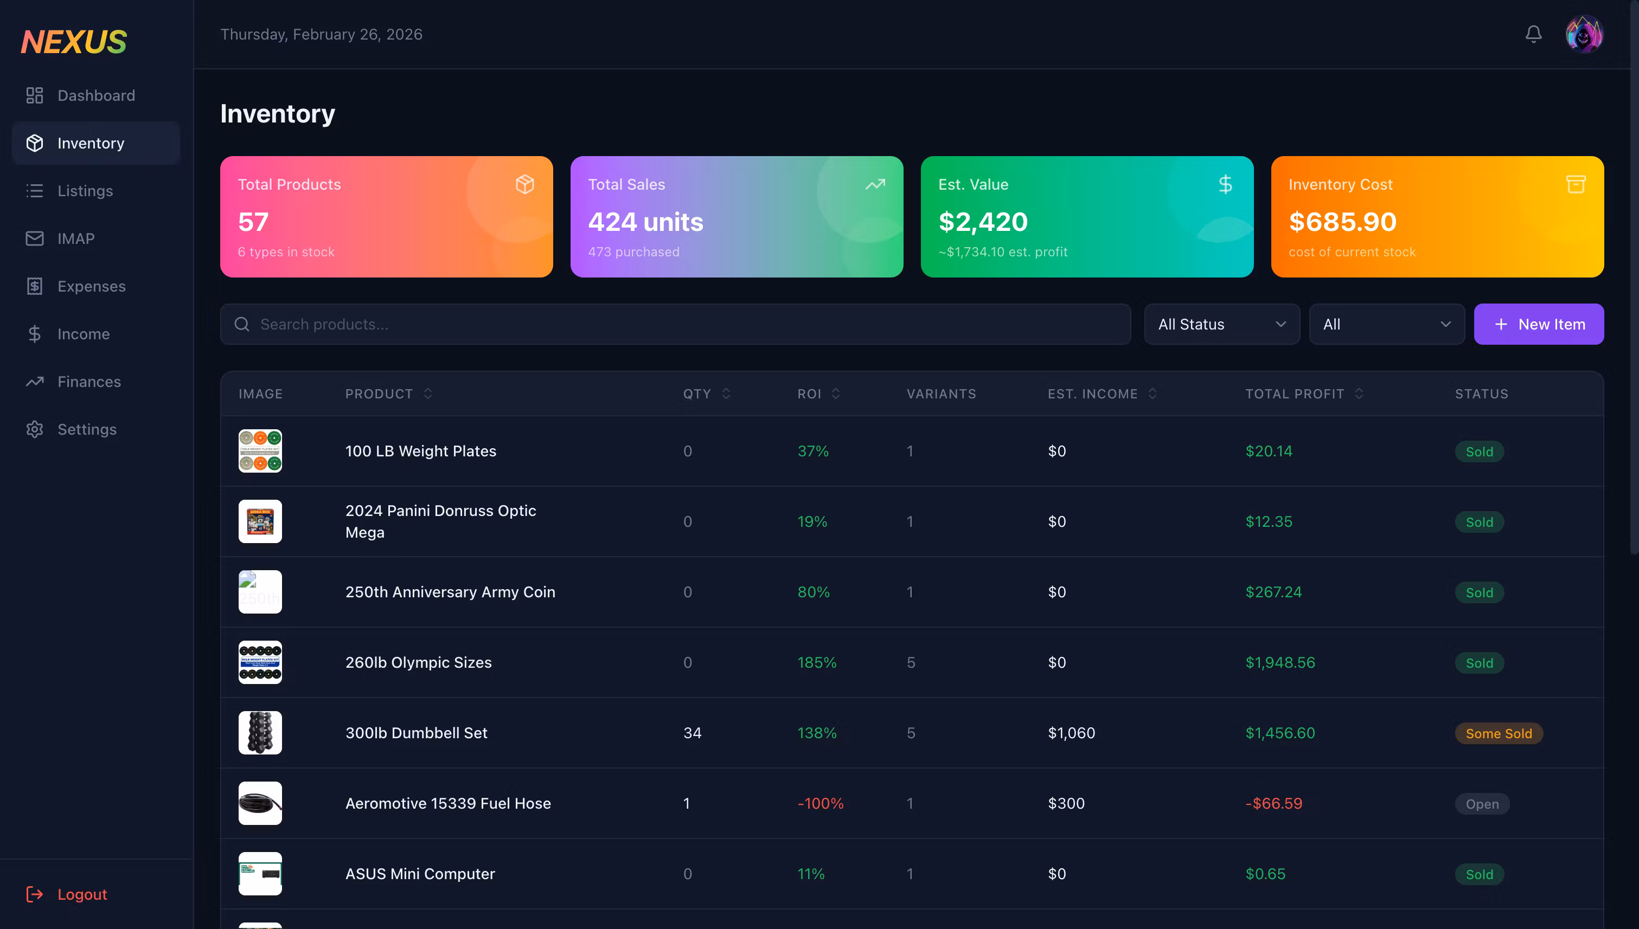The height and width of the screenshot is (929, 1639).
Task: Add a New Item
Action: pos(1538,324)
